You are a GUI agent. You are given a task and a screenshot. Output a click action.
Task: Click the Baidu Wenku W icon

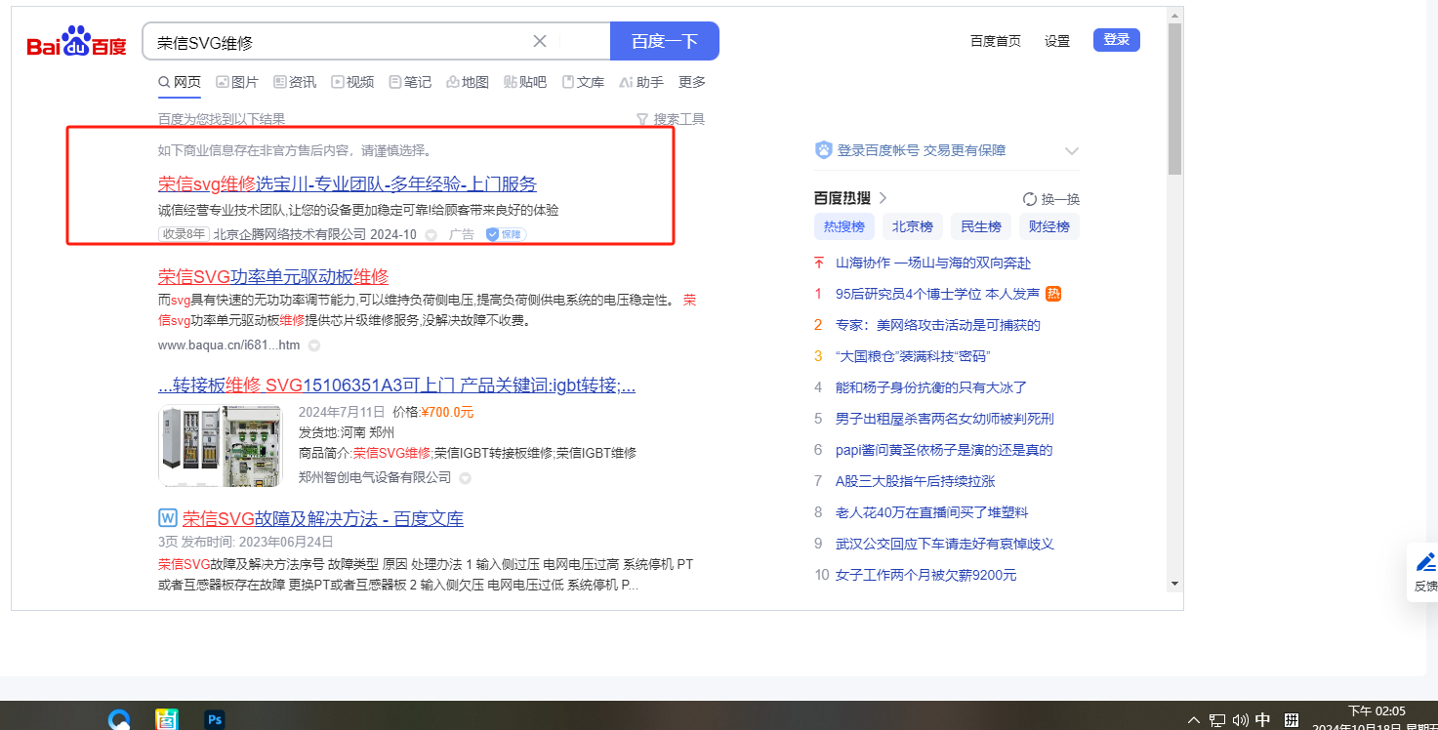[x=167, y=518]
